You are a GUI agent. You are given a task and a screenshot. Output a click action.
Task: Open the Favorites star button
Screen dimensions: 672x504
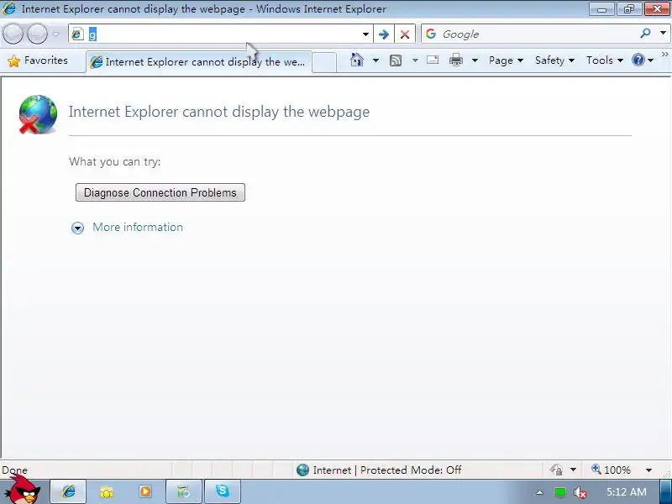pyautogui.click(x=38, y=60)
